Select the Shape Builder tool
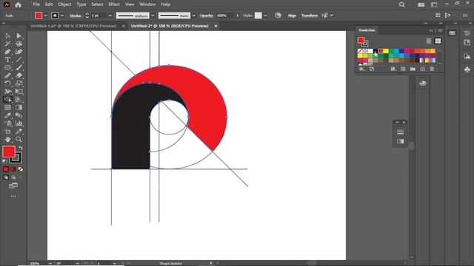The width and height of the screenshot is (474, 266). click(x=7, y=100)
